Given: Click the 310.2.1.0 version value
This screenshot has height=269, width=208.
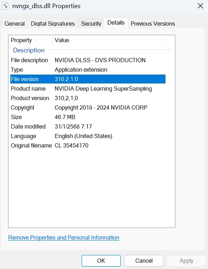Looking at the screenshot, I should (x=66, y=79).
